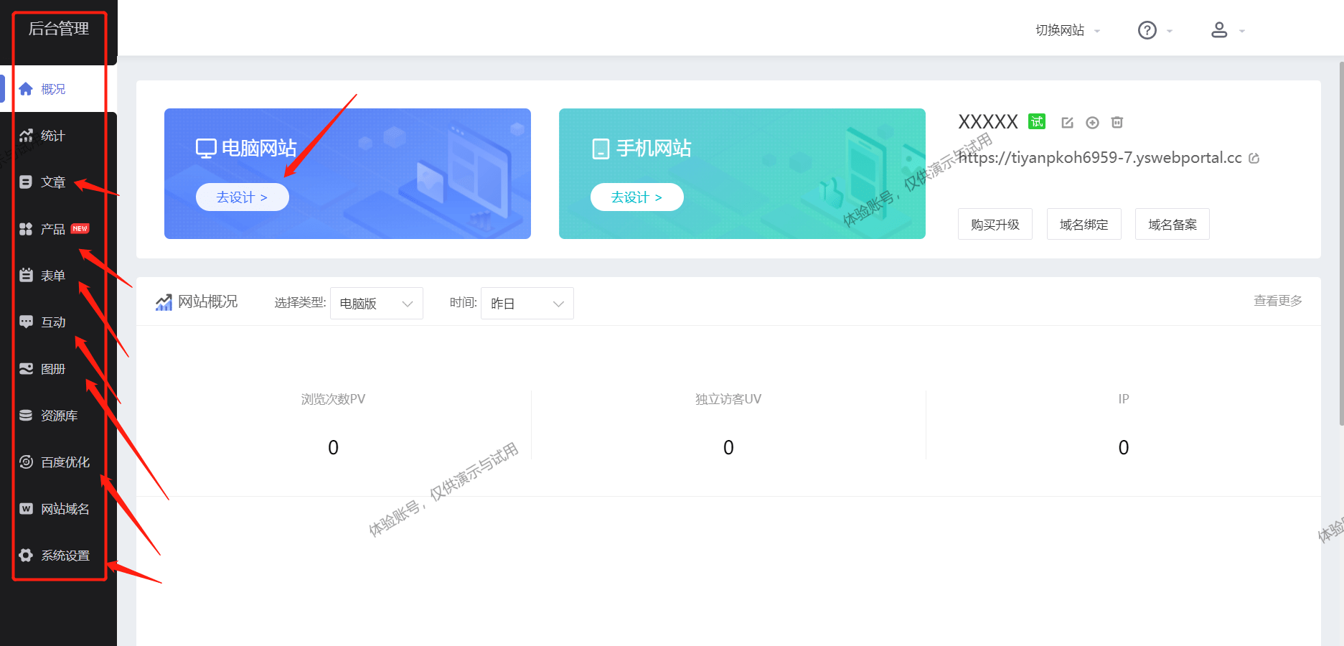Delete the site using the trash icon

pyautogui.click(x=1117, y=122)
